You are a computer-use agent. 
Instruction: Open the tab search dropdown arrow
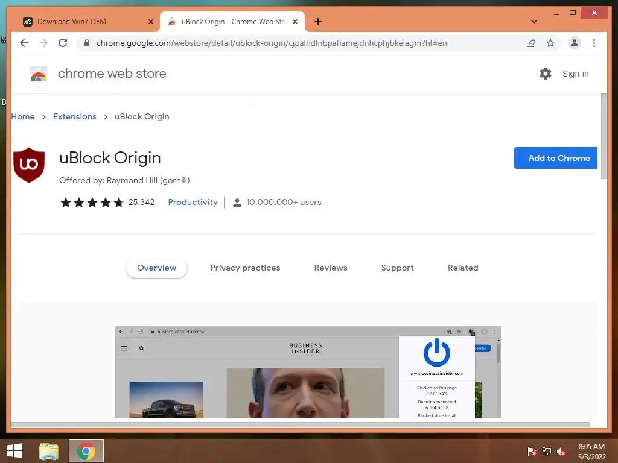(534, 22)
